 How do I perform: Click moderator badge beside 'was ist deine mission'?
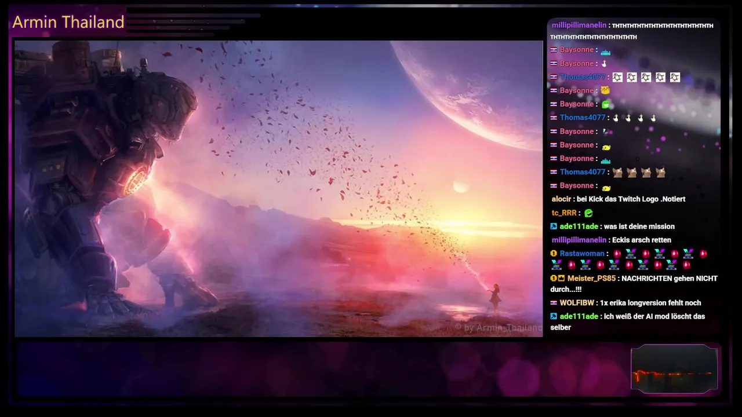(x=554, y=226)
